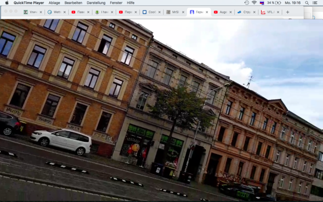Open the Notification Center list icon

pyautogui.click(x=315, y=3)
